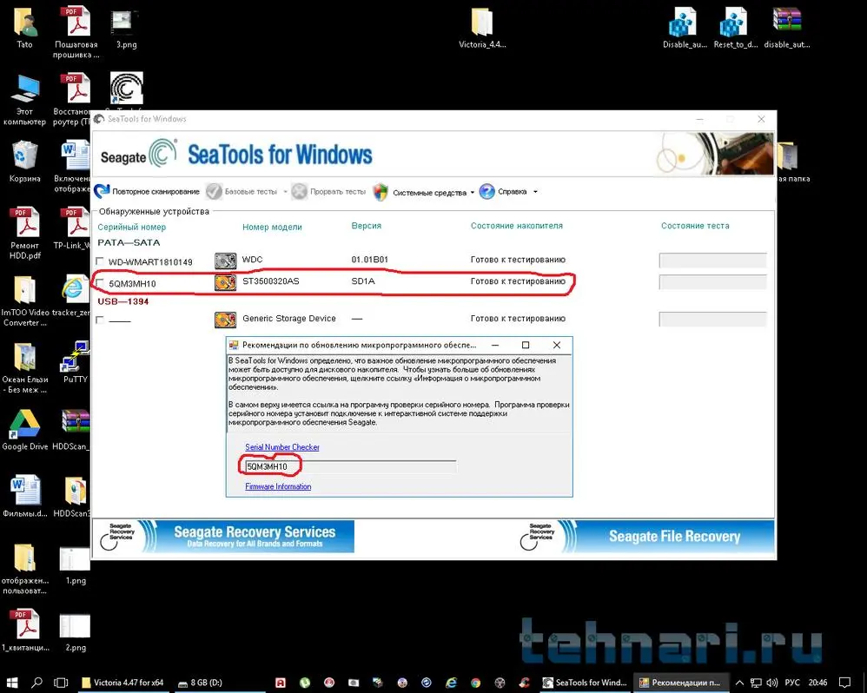
Task: Minimize the firmware recommendations dialog
Action: click(495, 345)
